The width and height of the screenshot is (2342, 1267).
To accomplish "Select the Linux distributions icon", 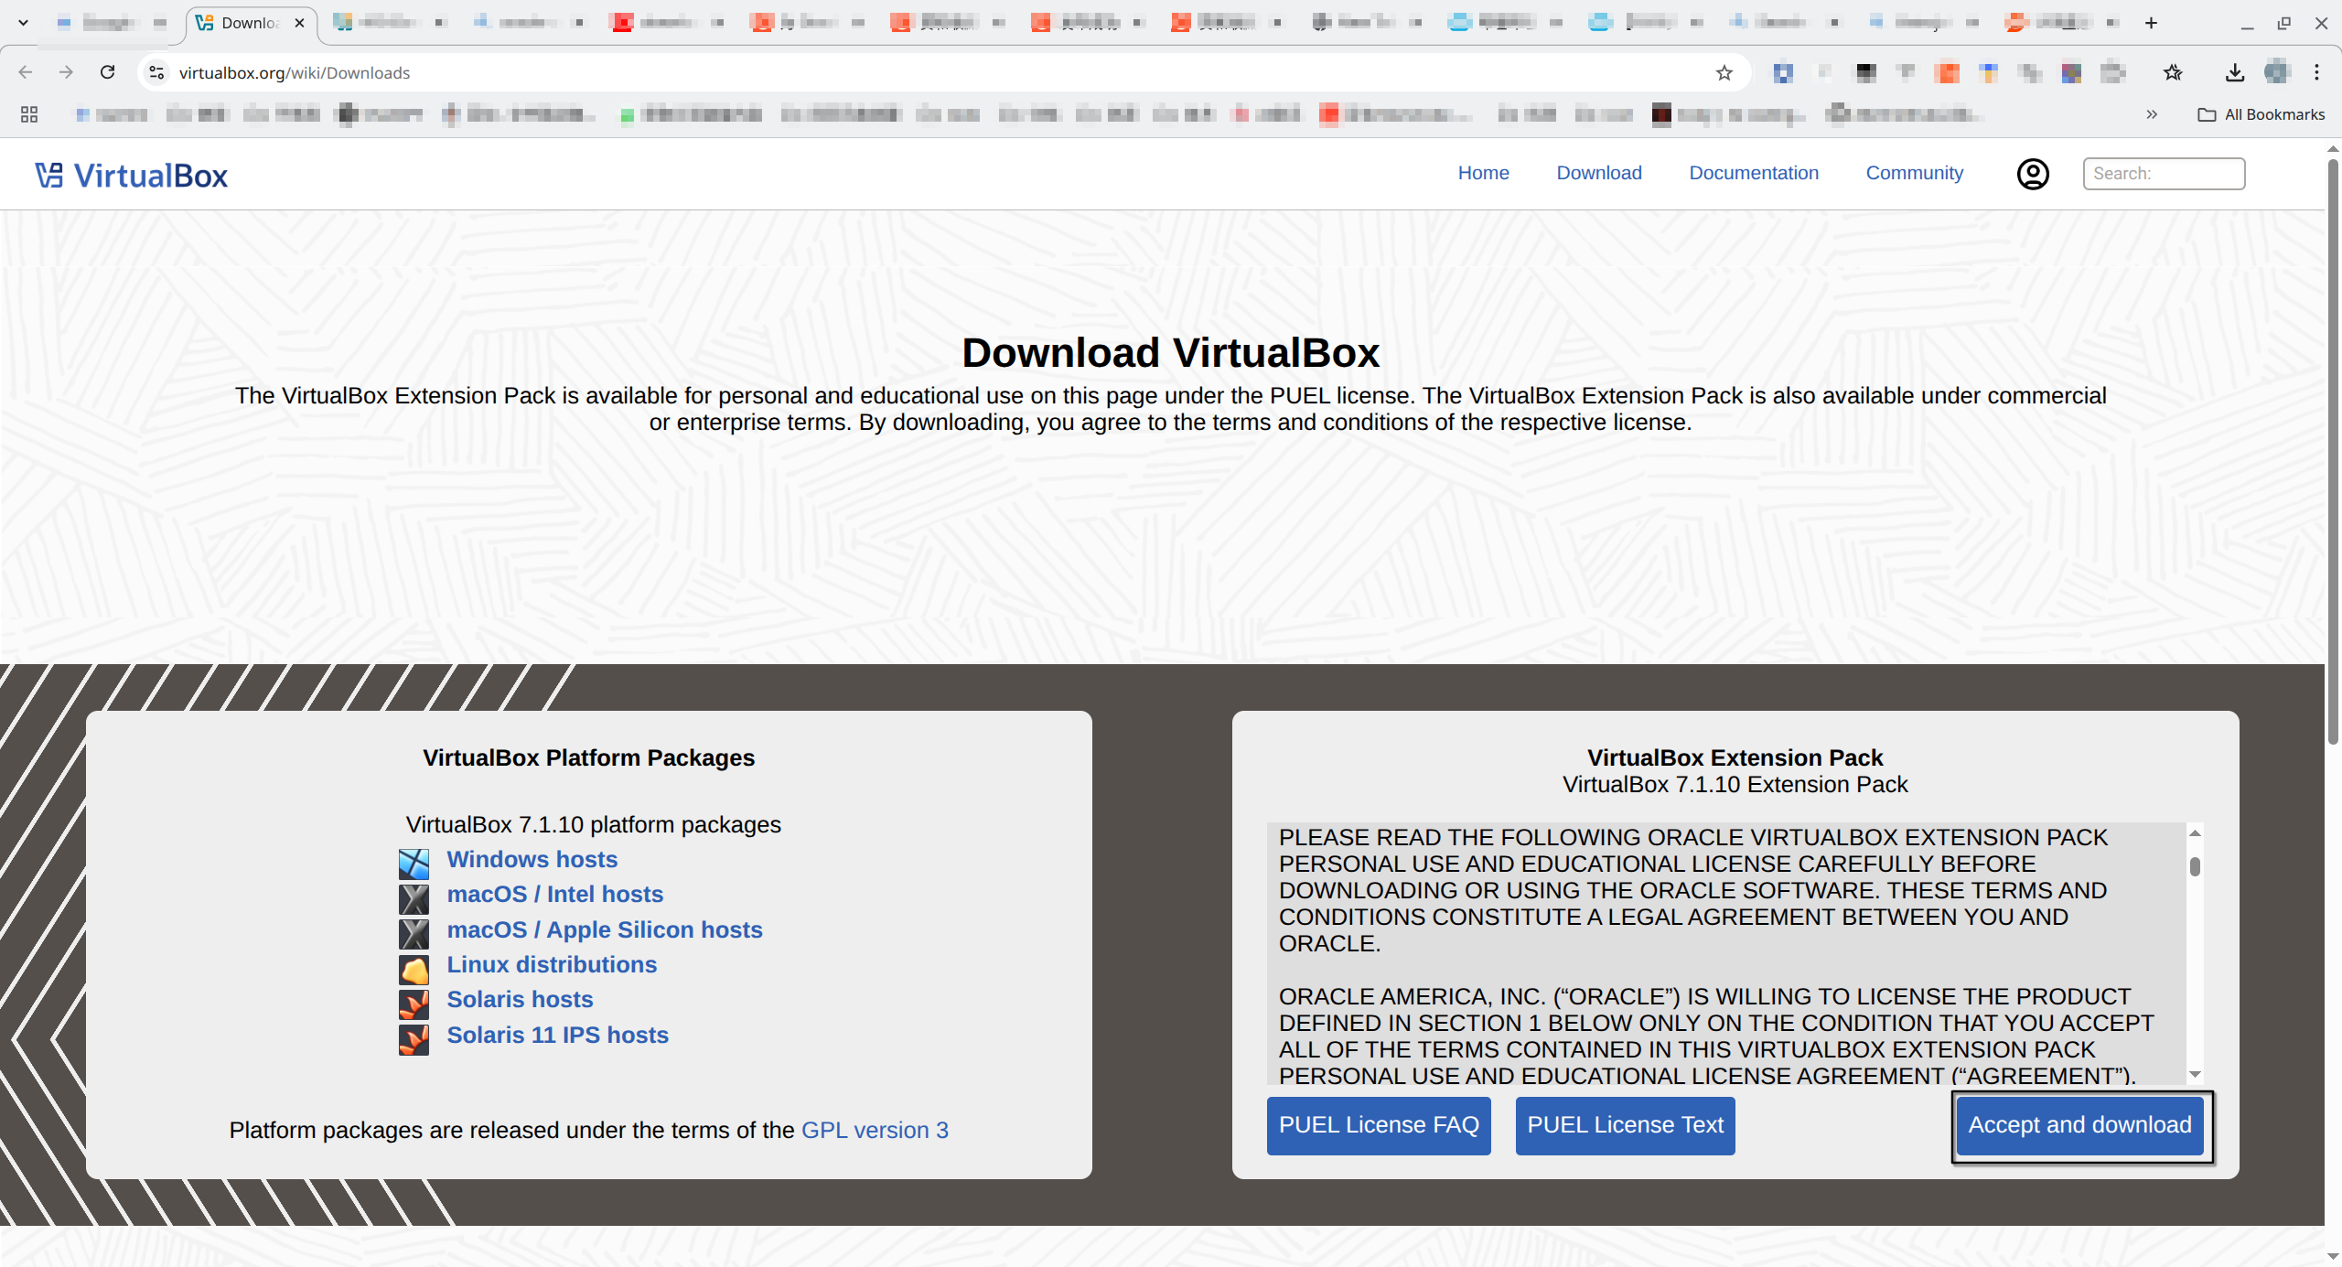I will [x=414, y=969].
